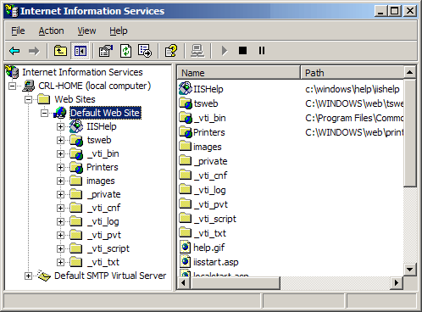Open the Help menu

point(119,31)
